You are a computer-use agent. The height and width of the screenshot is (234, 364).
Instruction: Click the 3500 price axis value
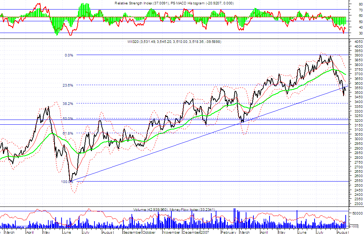point(359,92)
